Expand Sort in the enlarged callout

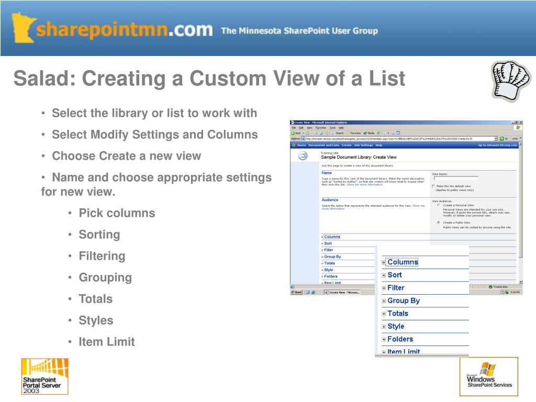pos(384,275)
